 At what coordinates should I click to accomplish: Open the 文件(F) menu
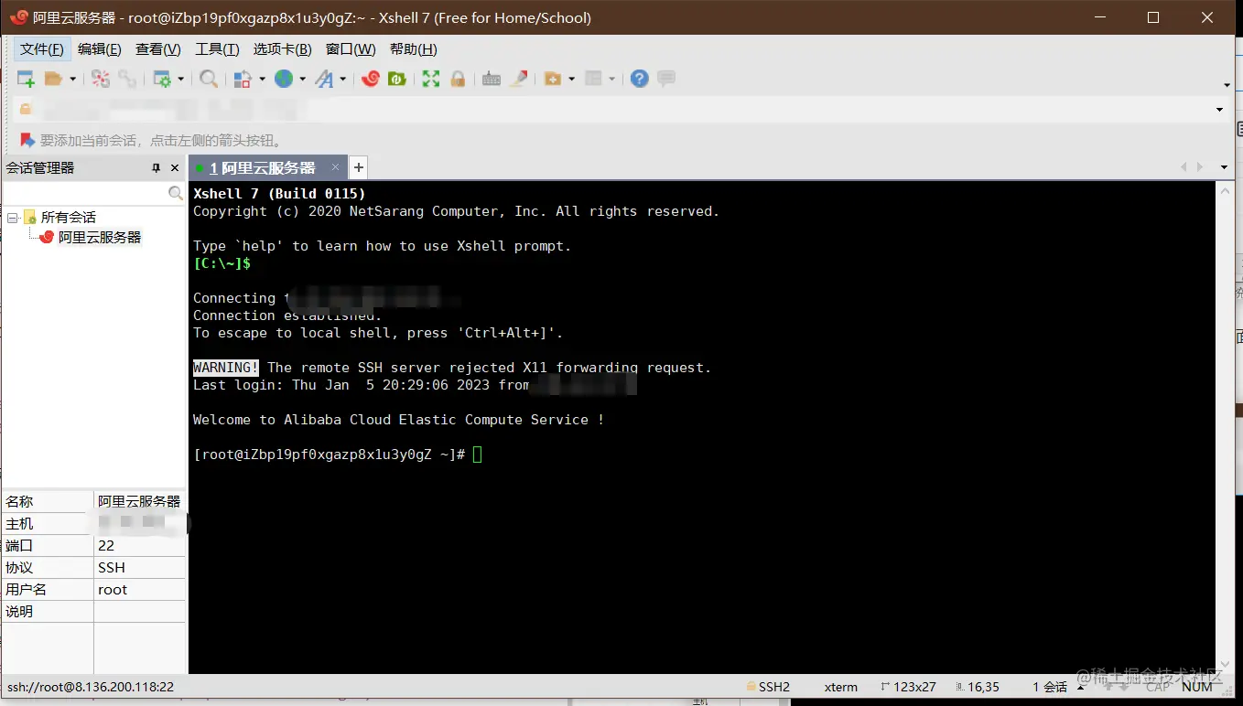[42, 49]
